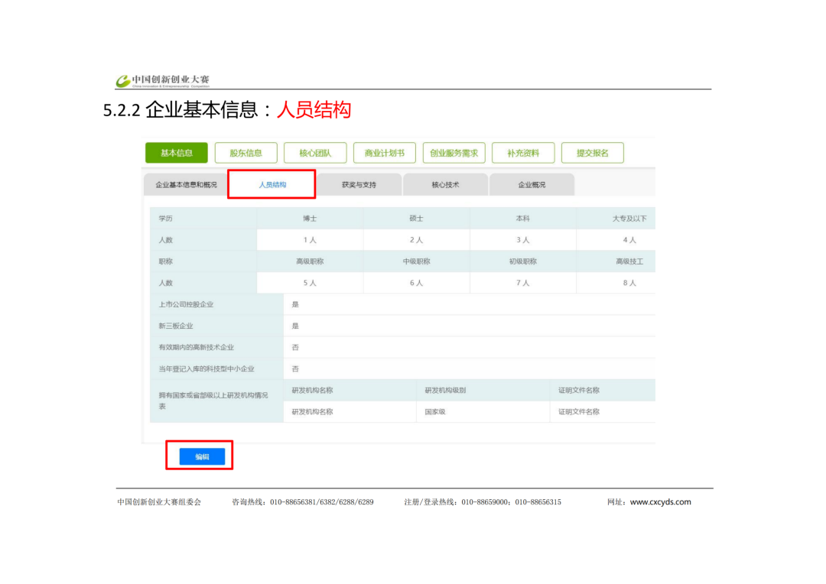Open the 基本信息 green tab
Image resolution: width=826 pixels, height=584 pixels.
[177, 153]
